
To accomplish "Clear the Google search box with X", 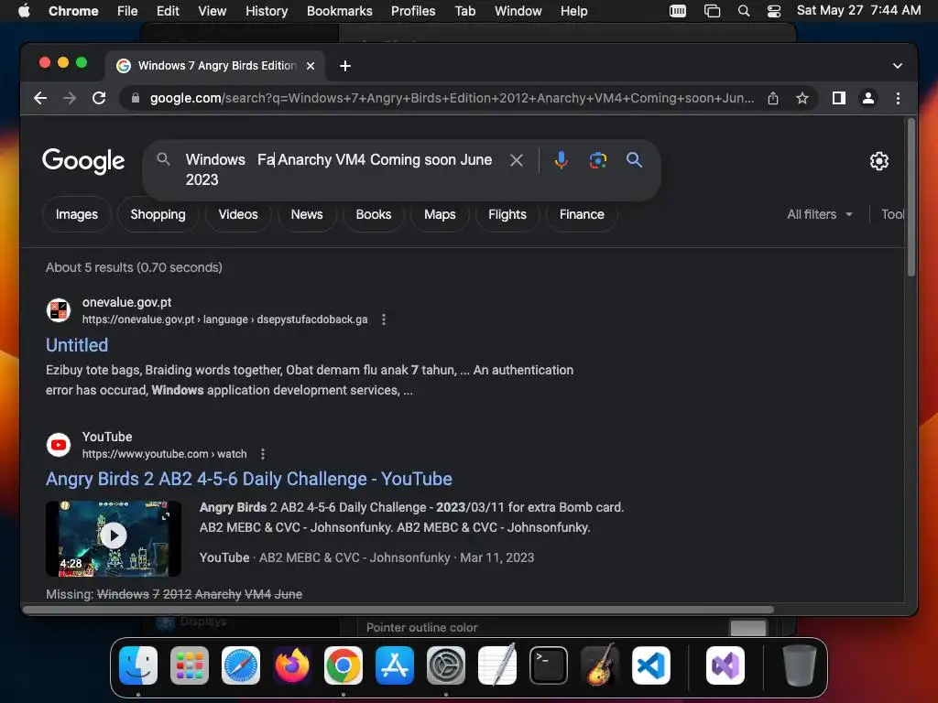I will [x=517, y=160].
